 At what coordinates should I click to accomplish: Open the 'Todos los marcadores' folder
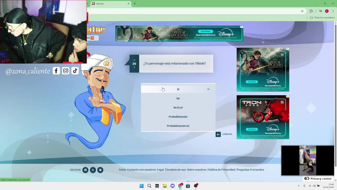click(x=322, y=18)
